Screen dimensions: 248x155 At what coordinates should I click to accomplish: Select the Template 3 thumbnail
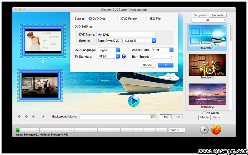(x=207, y=94)
